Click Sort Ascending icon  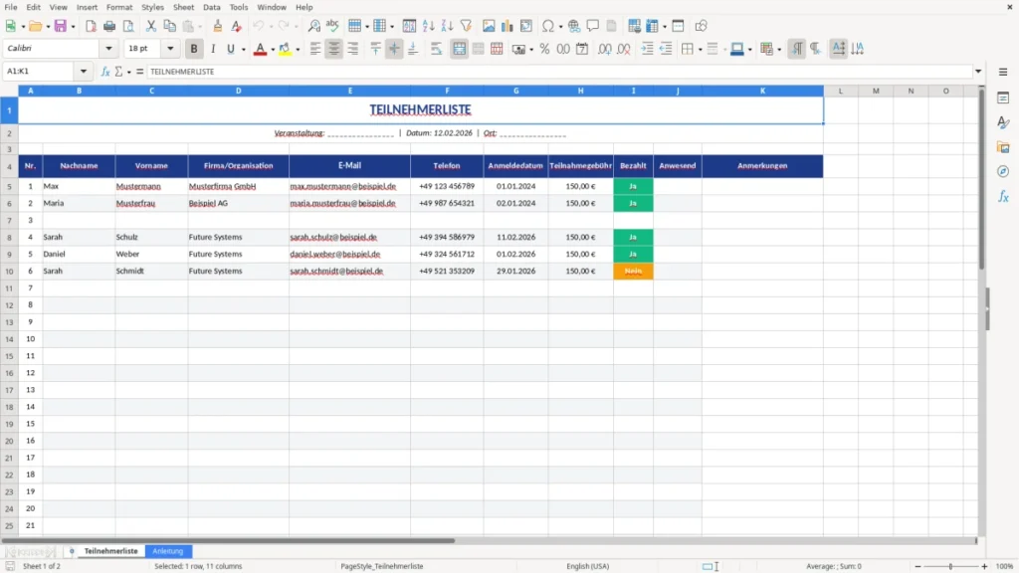[x=428, y=26]
